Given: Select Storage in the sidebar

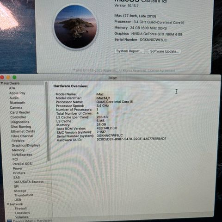Looking at the screenshot, I should coord(20,191).
